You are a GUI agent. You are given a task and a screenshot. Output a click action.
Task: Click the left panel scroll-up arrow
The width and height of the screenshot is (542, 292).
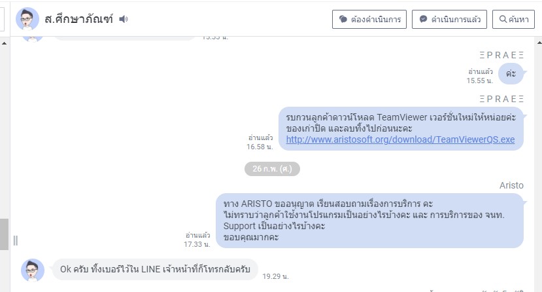coord(4,43)
